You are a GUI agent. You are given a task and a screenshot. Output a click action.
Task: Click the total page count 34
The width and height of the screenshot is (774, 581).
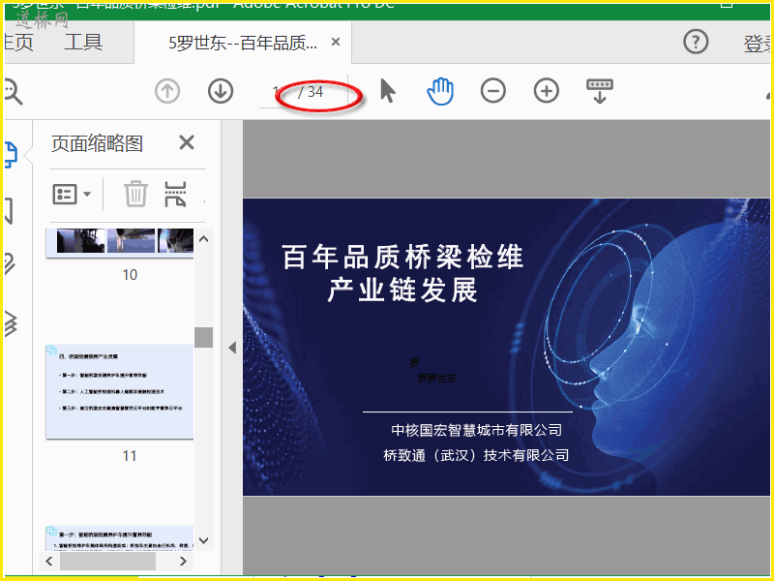[x=315, y=92]
